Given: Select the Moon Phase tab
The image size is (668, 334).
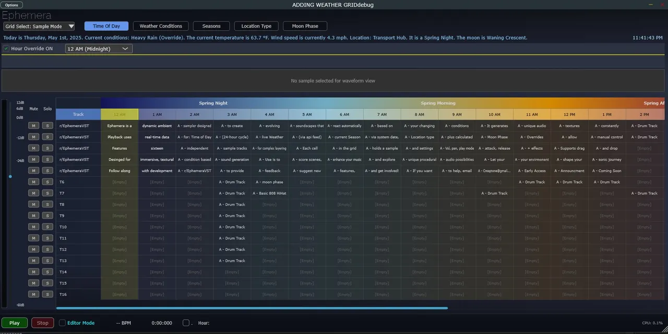Looking at the screenshot, I should (305, 26).
